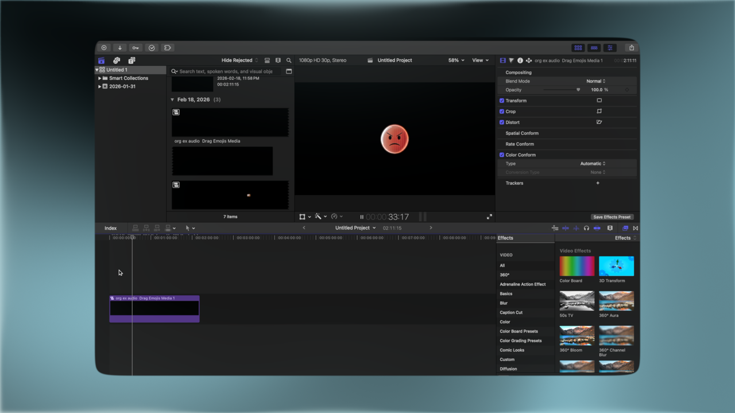Activate the Transform on-screen controls icon
The height and width of the screenshot is (413, 735).
(x=599, y=100)
